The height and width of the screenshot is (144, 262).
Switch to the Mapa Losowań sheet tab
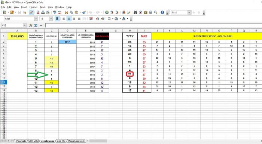(x=76, y=141)
